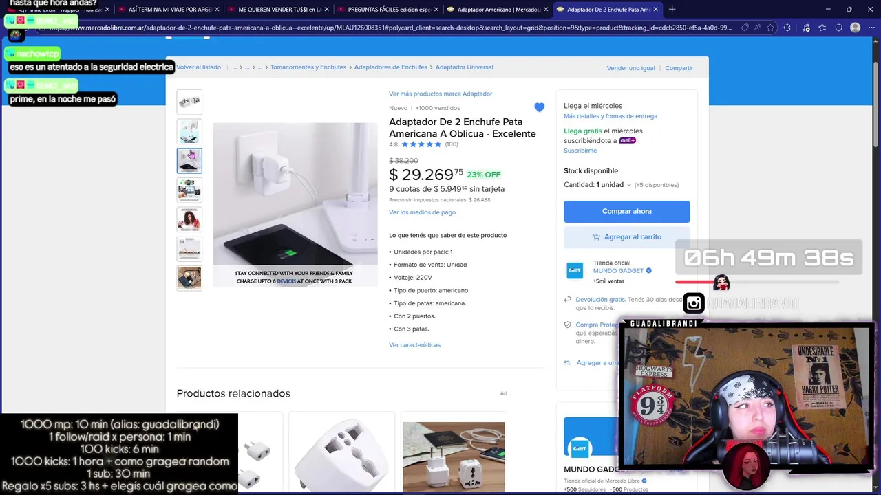
Task: Select fourth product thumbnail
Action: click(189, 190)
